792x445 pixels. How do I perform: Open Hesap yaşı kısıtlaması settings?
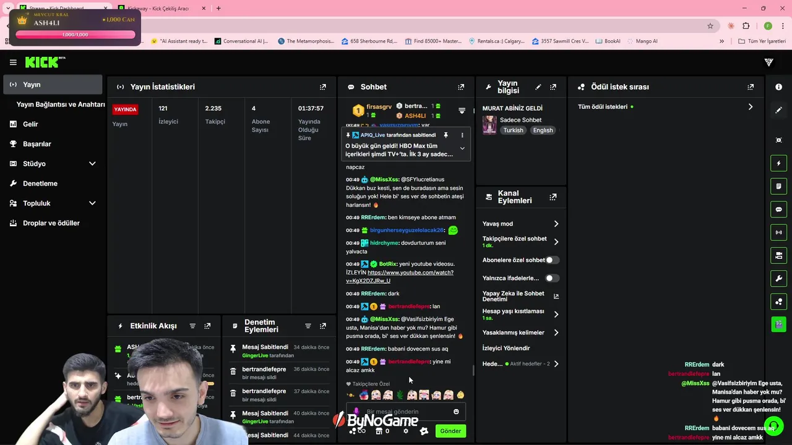pos(556,314)
